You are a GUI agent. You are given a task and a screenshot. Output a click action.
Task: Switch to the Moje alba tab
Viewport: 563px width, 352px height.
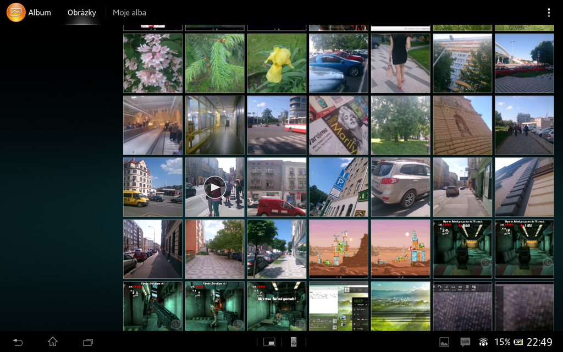point(129,12)
